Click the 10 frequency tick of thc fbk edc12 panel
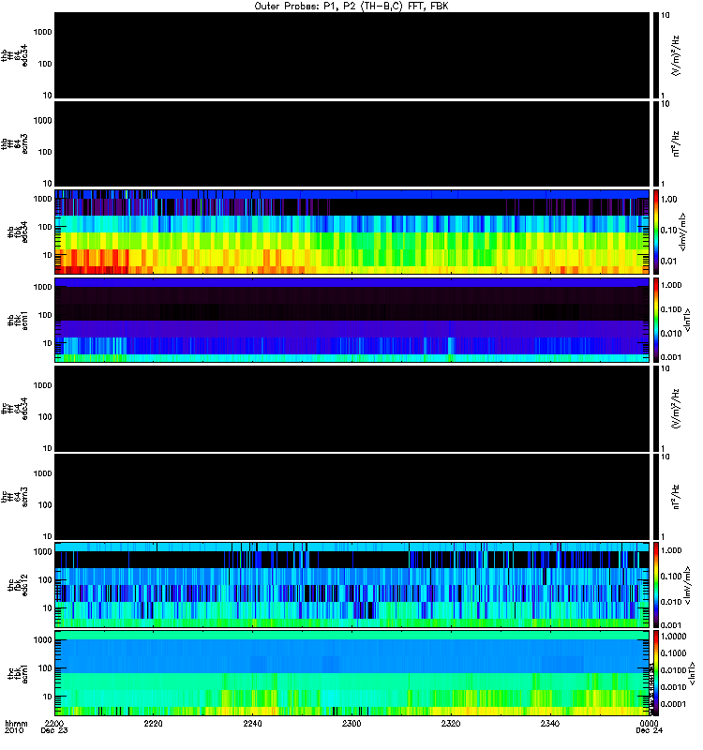This screenshot has width=703, height=750. (47, 608)
